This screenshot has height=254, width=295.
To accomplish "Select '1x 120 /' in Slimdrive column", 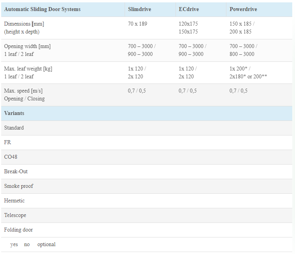I will (x=137, y=69).
